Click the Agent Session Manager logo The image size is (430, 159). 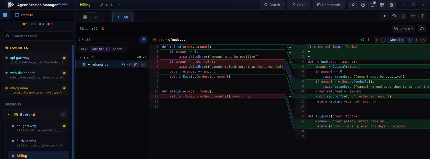click(x=11, y=5)
